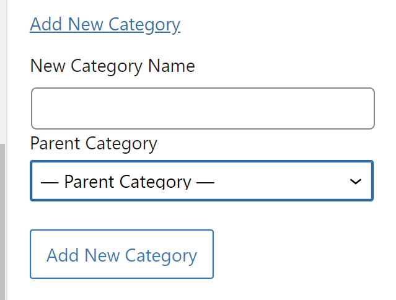Click the gray vertical scrollbar thumb
The height and width of the screenshot is (300, 396).
point(2,222)
